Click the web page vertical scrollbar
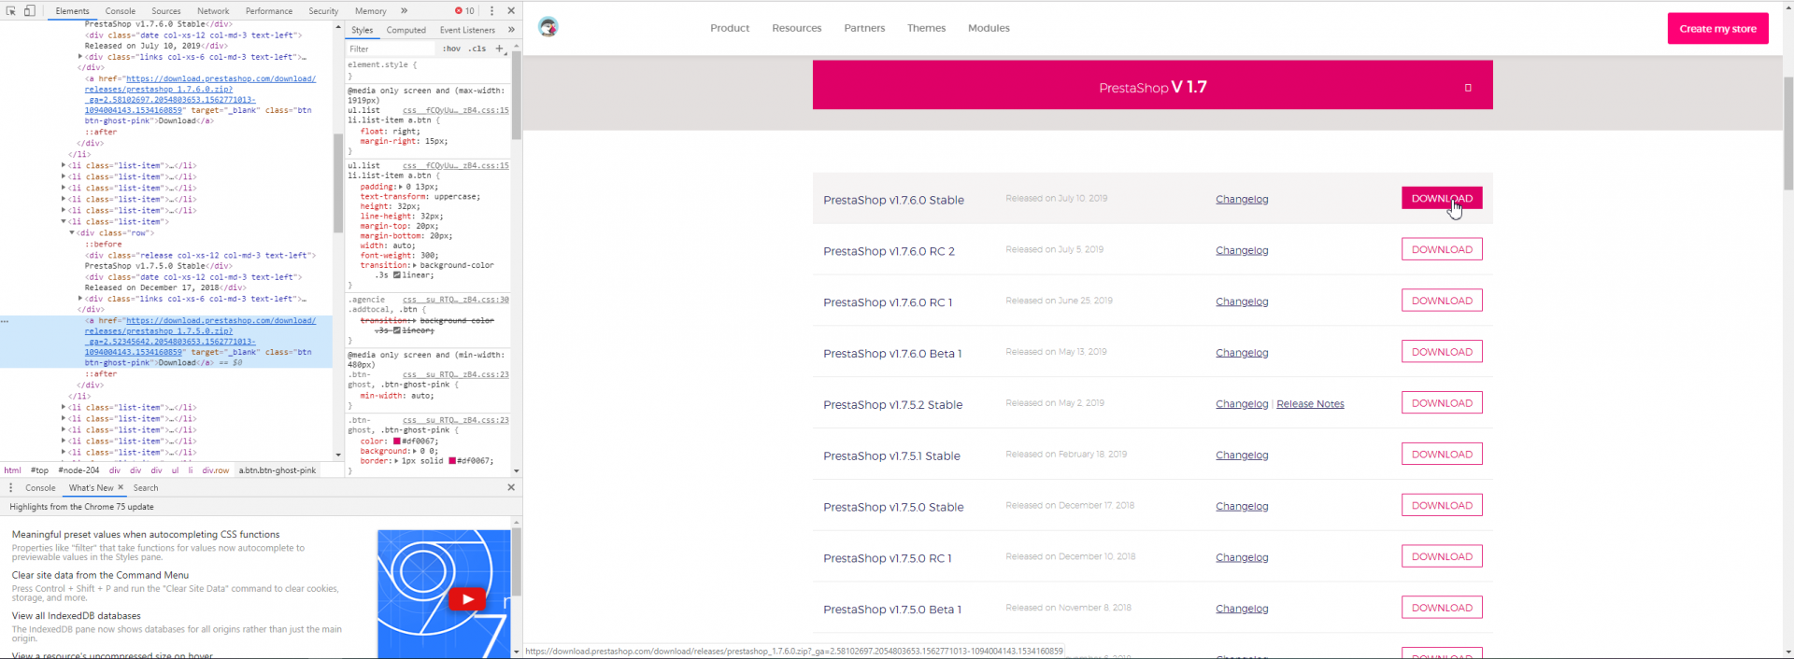The width and height of the screenshot is (1794, 659). click(x=1788, y=133)
